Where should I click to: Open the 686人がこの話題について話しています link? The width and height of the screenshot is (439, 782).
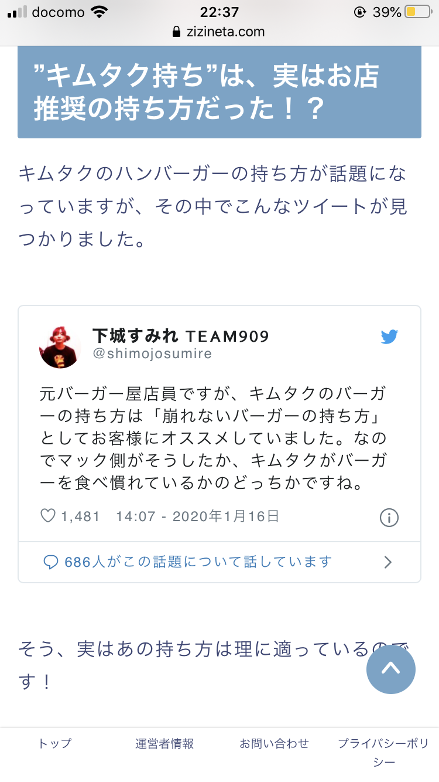[198, 562]
